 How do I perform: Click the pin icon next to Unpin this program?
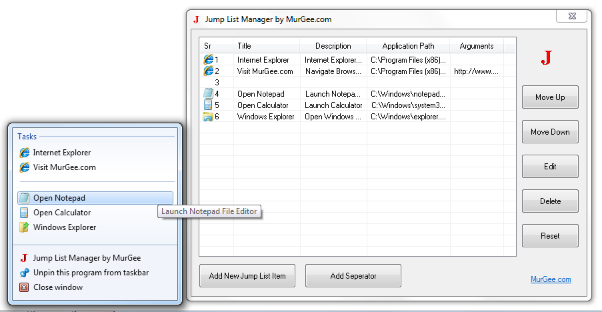pos(24,273)
